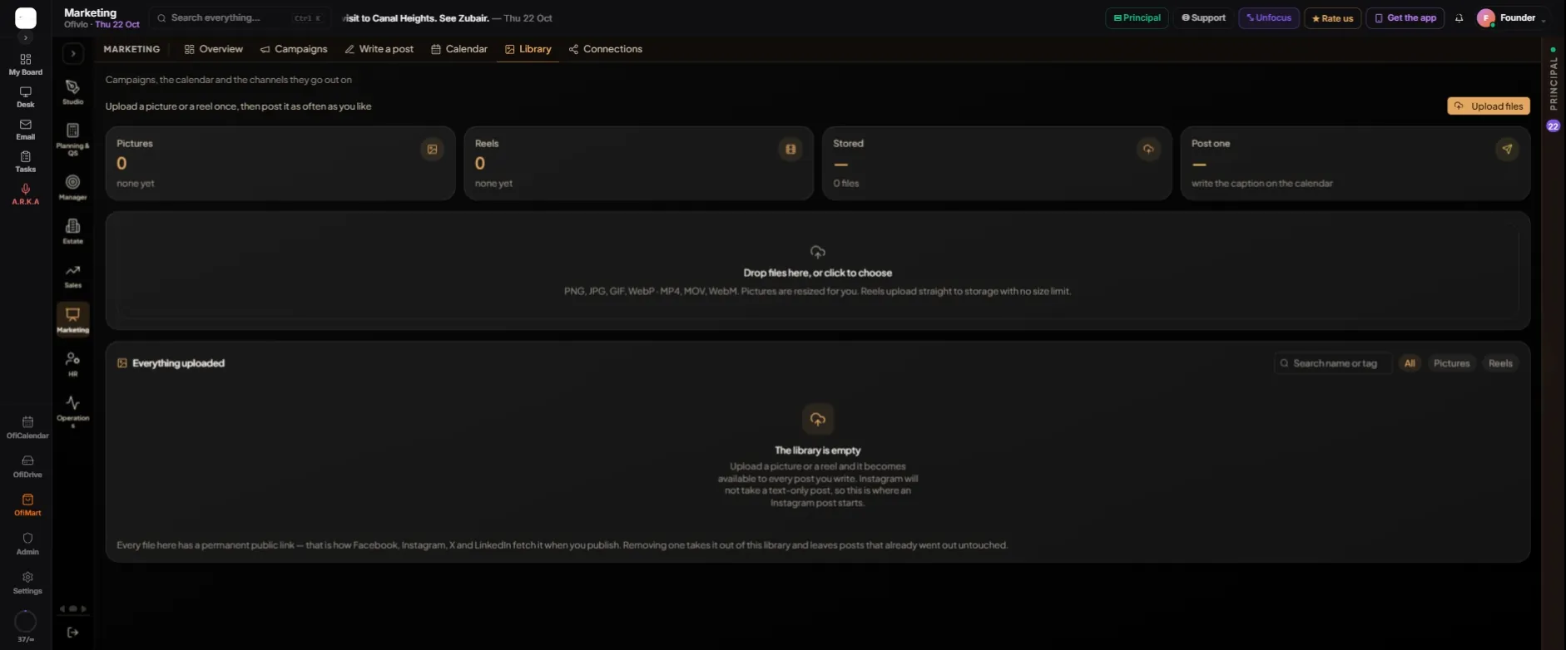Switch to the Calendar tab

pyautogui.click(x=459, y=49)
